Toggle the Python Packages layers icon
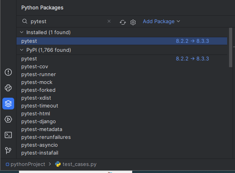 pyautogui.click(x=8, y=104)
